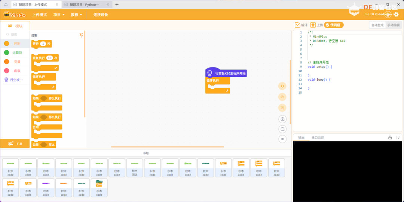Redo the workspace action
This screenshot has height=202, width=404.
(x=282, y=97)
